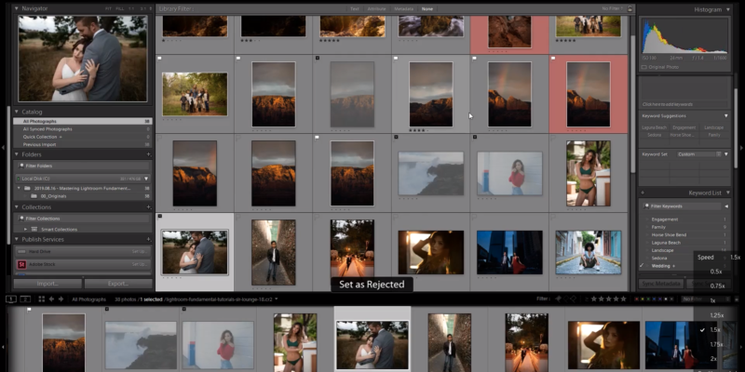Click the Filter Keywords search icon
745x372 pixels.
click(x=646, y=206)
